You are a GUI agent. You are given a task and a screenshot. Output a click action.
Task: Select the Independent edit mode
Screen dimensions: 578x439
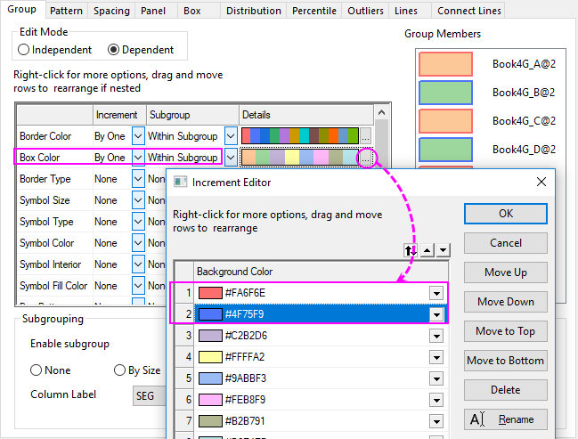click(x=24, y=50)
